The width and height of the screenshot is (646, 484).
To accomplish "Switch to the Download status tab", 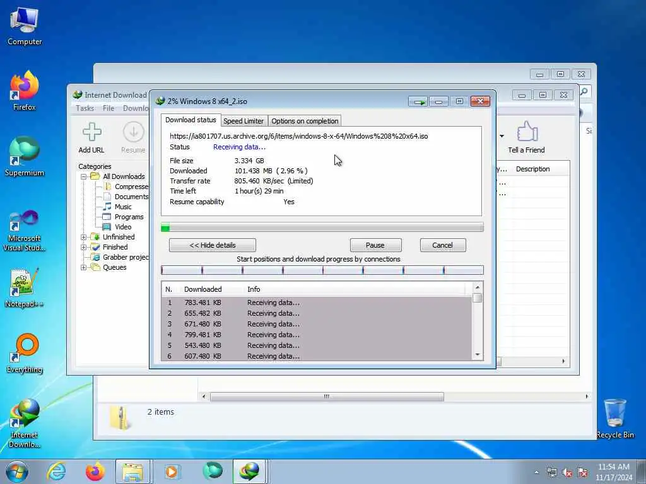I will (191, 120).
